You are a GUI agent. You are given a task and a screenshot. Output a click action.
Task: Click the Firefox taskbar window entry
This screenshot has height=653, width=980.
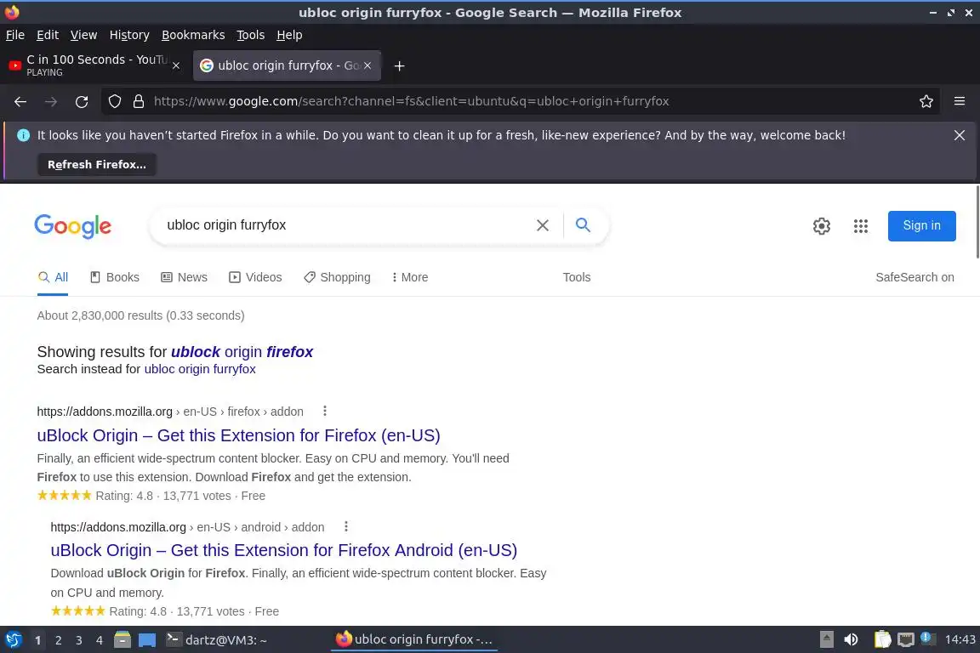[414, 640]
